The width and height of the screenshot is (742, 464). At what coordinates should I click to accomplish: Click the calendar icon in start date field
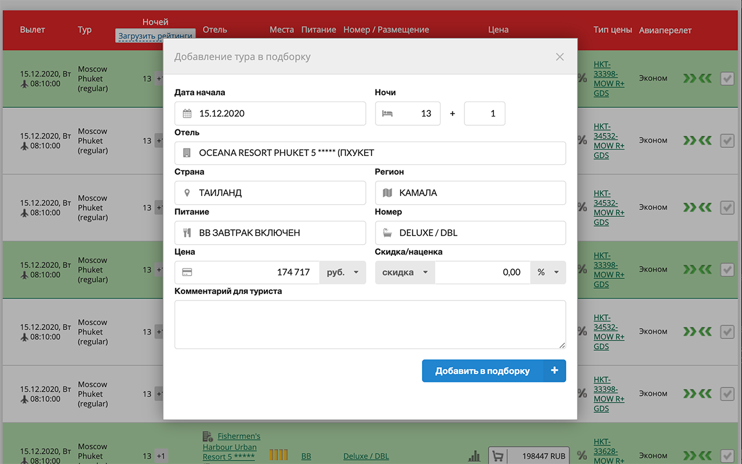(x=187, y=114)
